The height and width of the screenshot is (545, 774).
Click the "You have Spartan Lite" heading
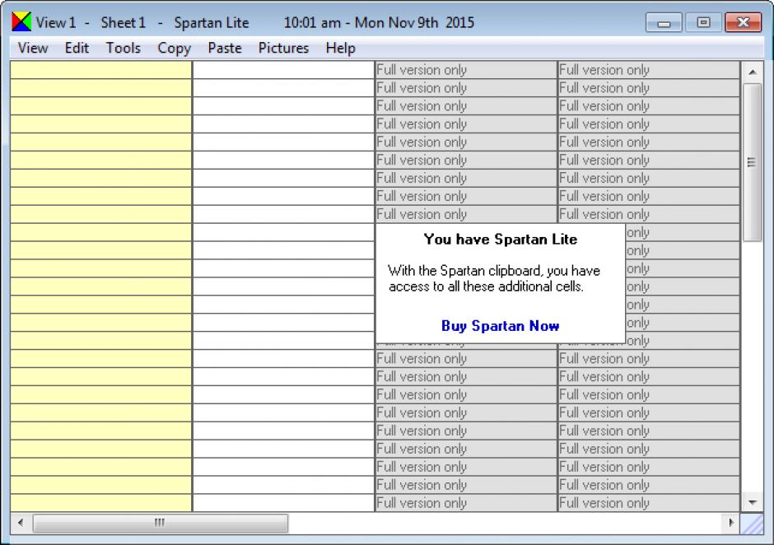point(500,240)
